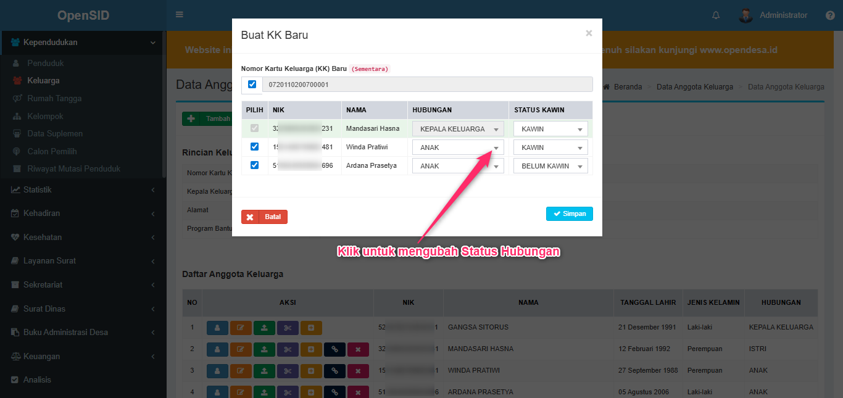Click the Administrator user avatar
Image resolution: width=843 pixels, height=398 pixels.
click(746, 15)
